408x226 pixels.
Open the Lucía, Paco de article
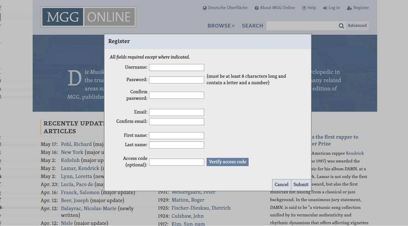tap(77, 185)
